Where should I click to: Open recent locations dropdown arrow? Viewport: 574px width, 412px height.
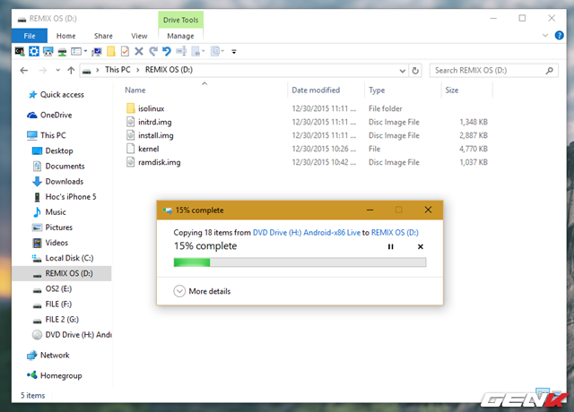pyautogui.click(x=57, y=70)
